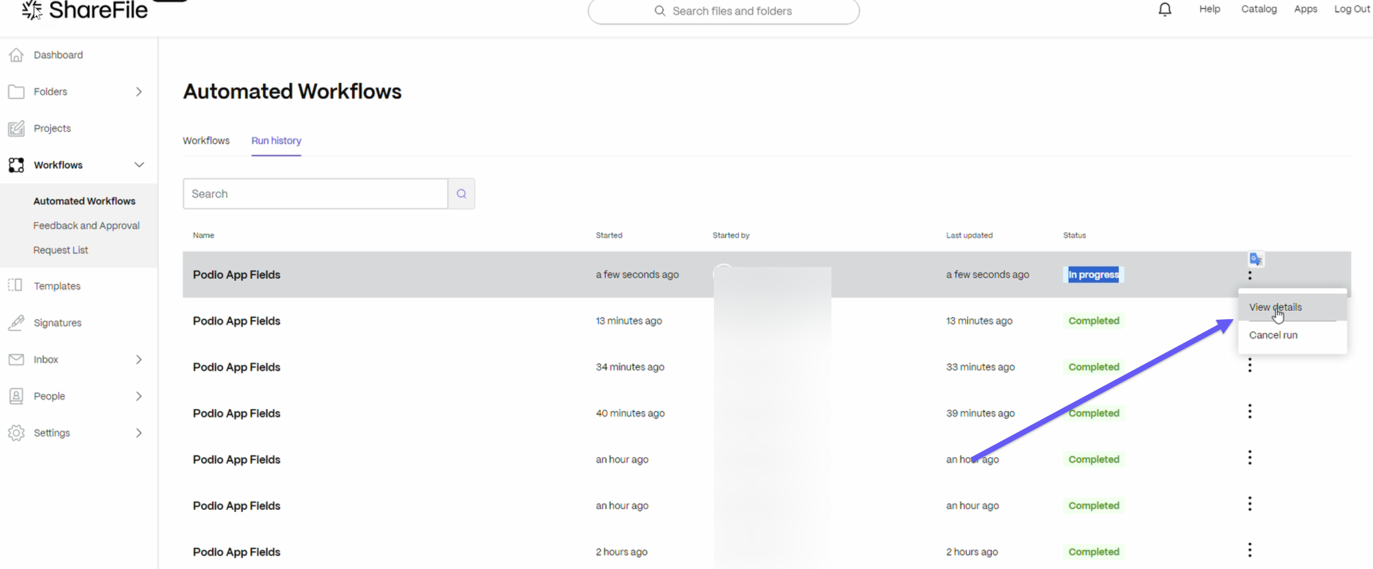Image resolution: width=1373 pixels, height=569 pixels.
Task: Open the Help link
Action: [x=1210, y=9]
